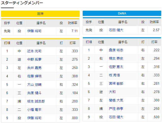The image size is (162, 123).
Task: Open player link 佐野 恵太
Action: coord(116,67)
